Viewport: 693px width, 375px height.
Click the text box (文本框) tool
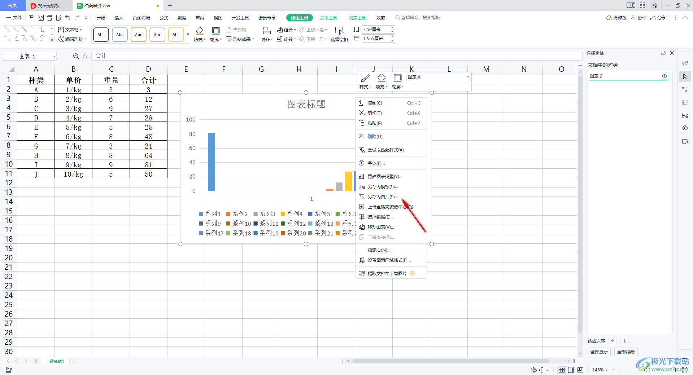point(70,30)
